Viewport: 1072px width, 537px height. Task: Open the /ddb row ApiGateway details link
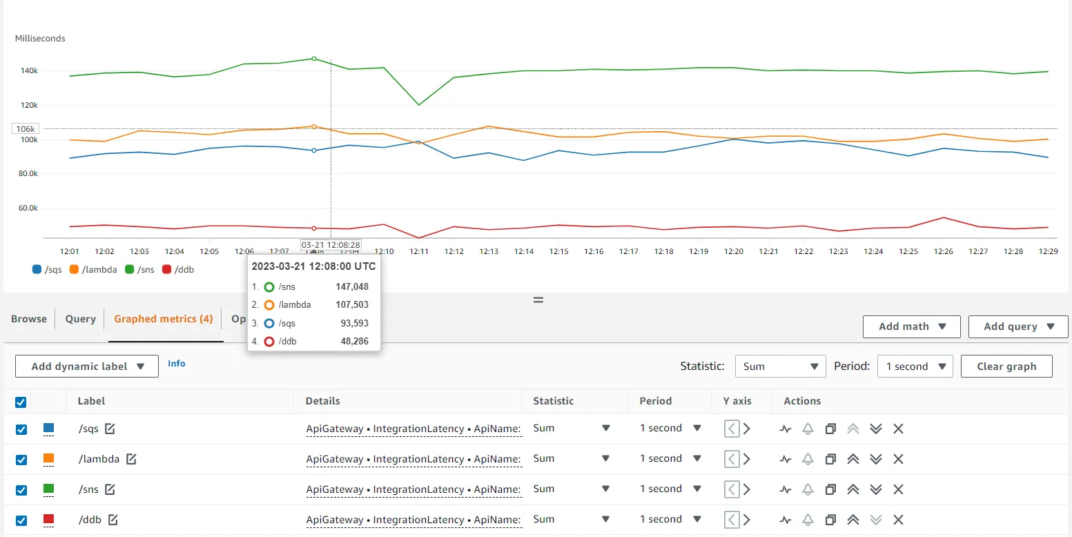click(x=413, y=520)
